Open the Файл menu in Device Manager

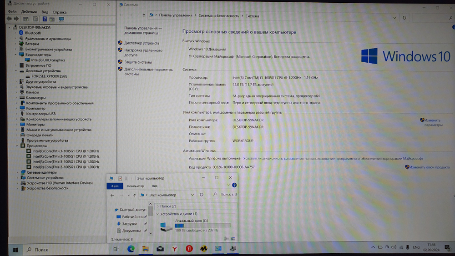12,12
